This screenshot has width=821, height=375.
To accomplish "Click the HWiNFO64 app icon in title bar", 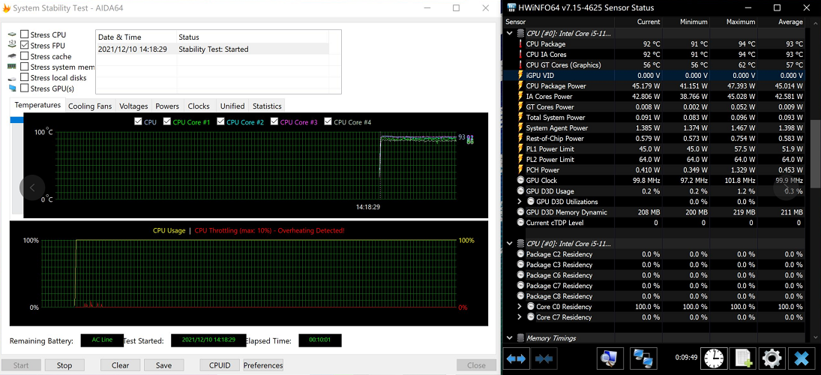I will [x=511, y=7].
